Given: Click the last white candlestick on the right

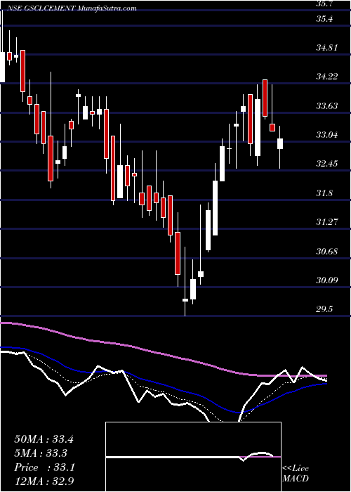Looking at the screenshot, I should [x=280, y=143].
